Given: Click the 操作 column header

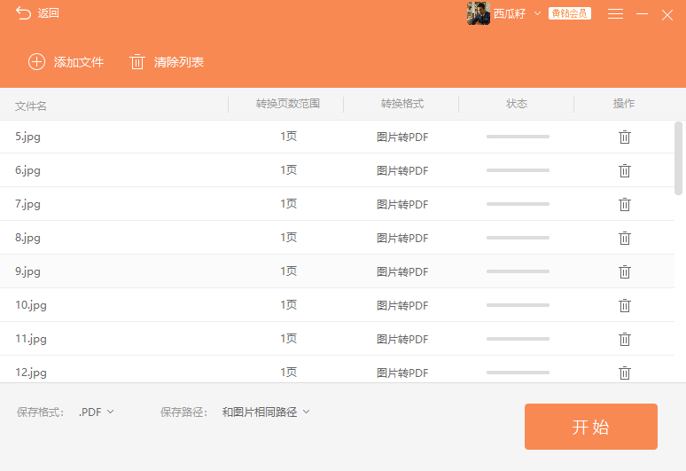Looking at the screenshot, I should pyautogui.click(x=624, y=104).
